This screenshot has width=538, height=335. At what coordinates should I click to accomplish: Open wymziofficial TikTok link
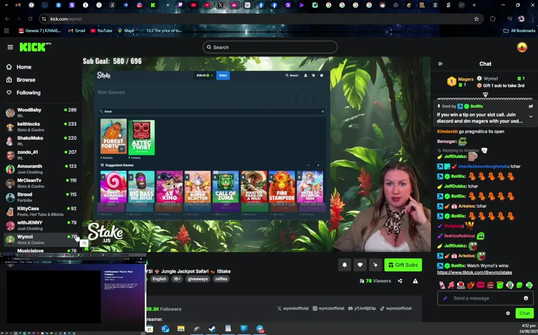[x=396, y=308]
